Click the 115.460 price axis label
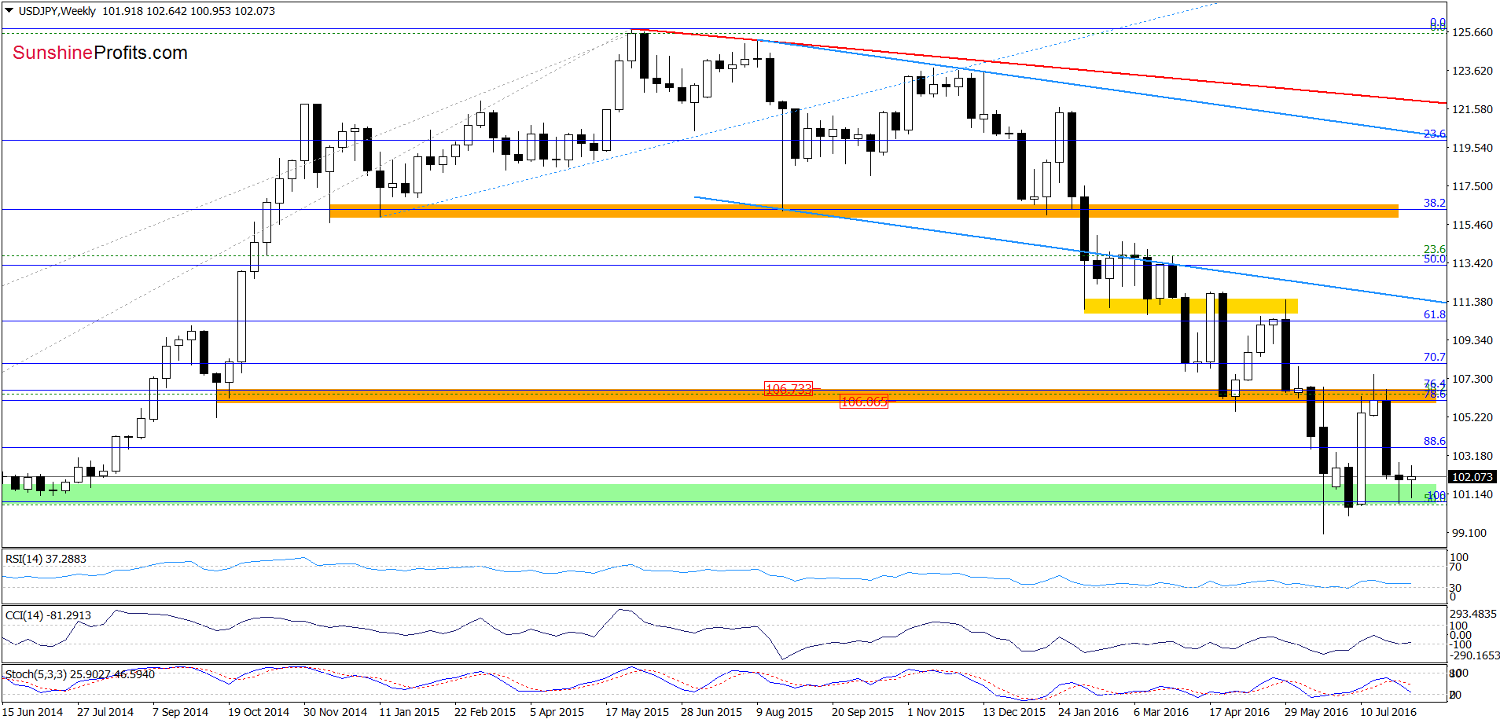This screenshot has width=1500, height=723. pyautogui.click(x=1472, y=225)
